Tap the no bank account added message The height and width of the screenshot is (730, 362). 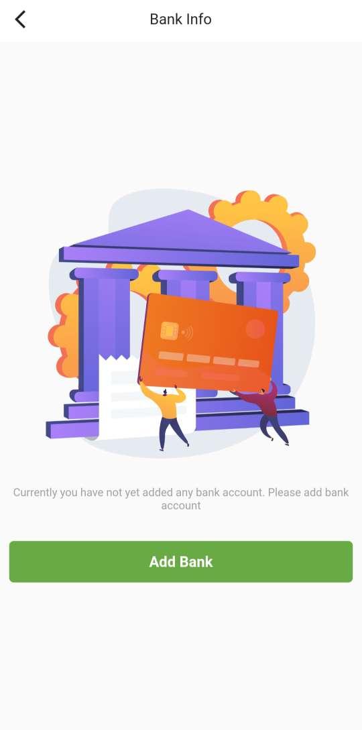[181, 499]
